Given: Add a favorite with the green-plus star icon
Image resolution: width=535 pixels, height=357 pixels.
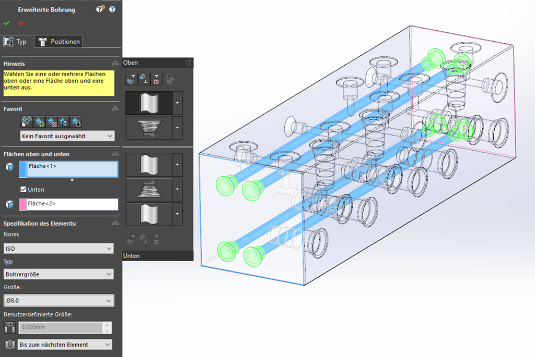Looking at the screenshot, I should tap(39, 121).
